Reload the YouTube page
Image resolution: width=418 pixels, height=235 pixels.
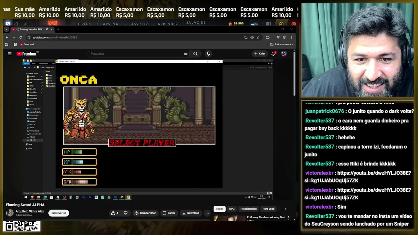[21, 38]
